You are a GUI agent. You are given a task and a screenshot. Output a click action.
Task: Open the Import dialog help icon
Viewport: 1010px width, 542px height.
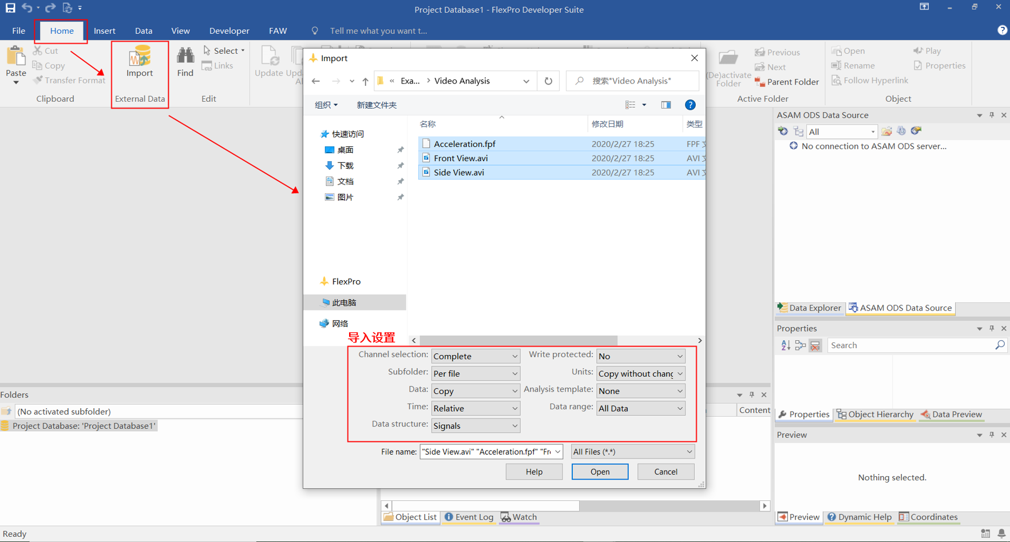coord(690,105)
